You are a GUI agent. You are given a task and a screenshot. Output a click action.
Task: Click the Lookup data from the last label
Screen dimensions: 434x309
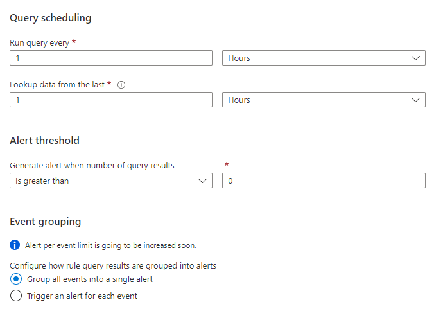[x=56, y=85]
